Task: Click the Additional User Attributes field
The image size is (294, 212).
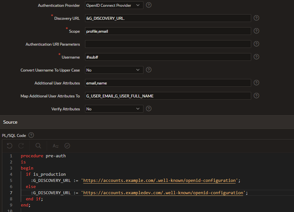Action: pos(168,83)
